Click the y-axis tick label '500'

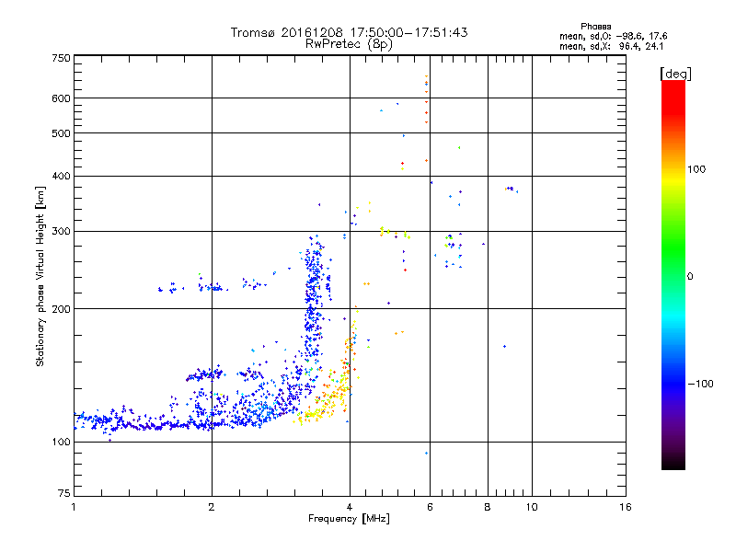point(62,133)
